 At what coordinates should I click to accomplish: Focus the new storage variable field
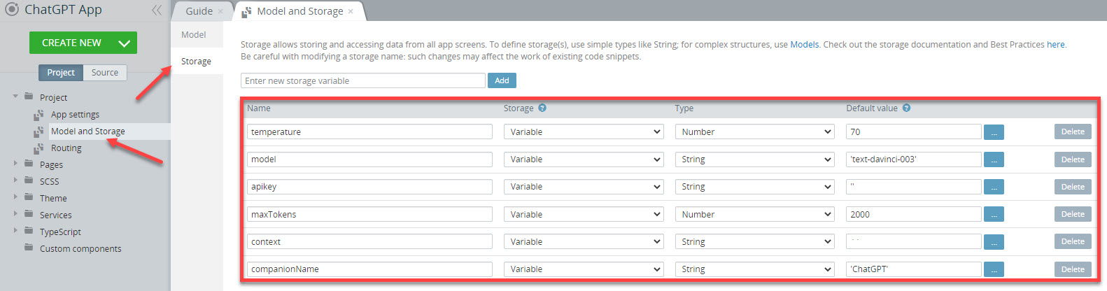363,80
